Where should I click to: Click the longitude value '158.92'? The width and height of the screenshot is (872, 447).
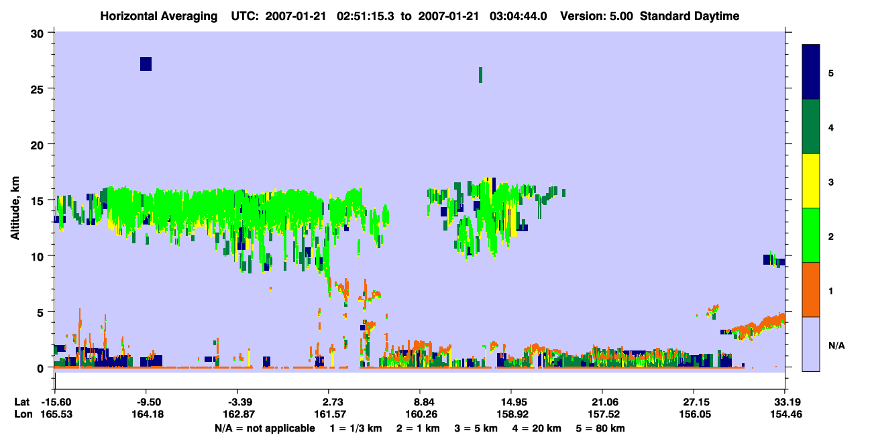(511, 414)
